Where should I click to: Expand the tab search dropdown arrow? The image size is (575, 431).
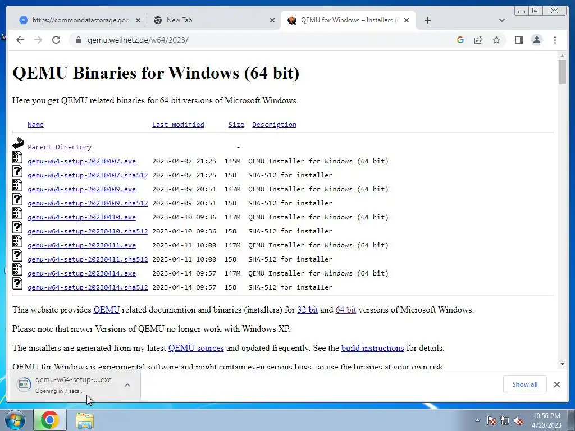click(502, 20)
